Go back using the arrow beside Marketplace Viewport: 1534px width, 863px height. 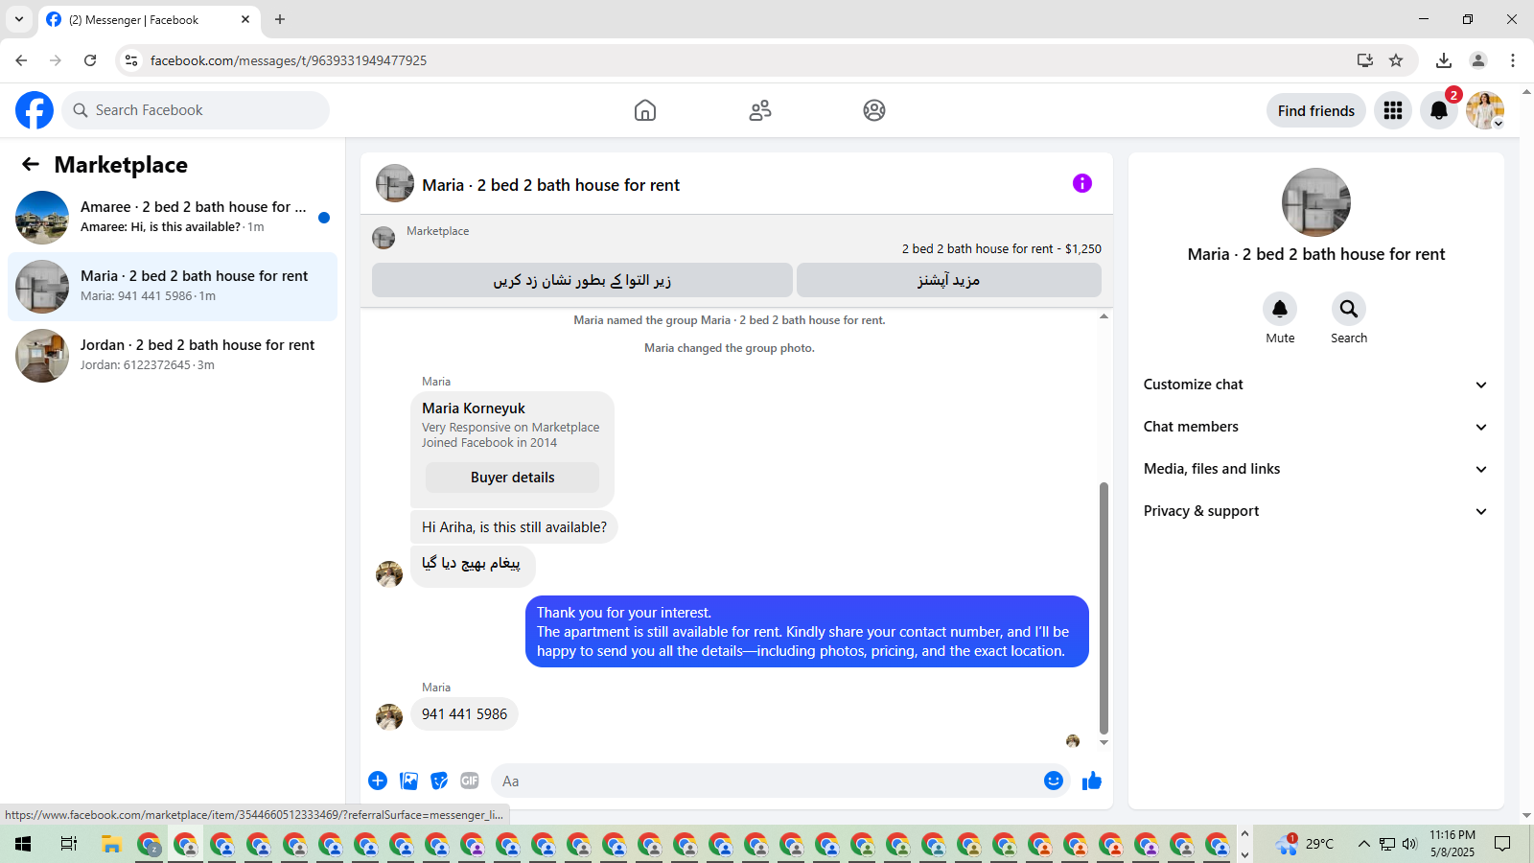pos(31,164)
